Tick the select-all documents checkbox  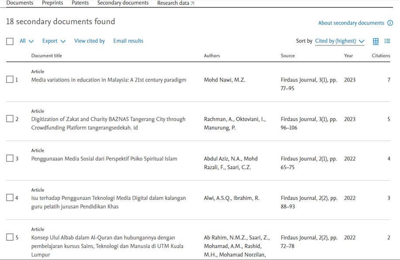coord(10,41)
